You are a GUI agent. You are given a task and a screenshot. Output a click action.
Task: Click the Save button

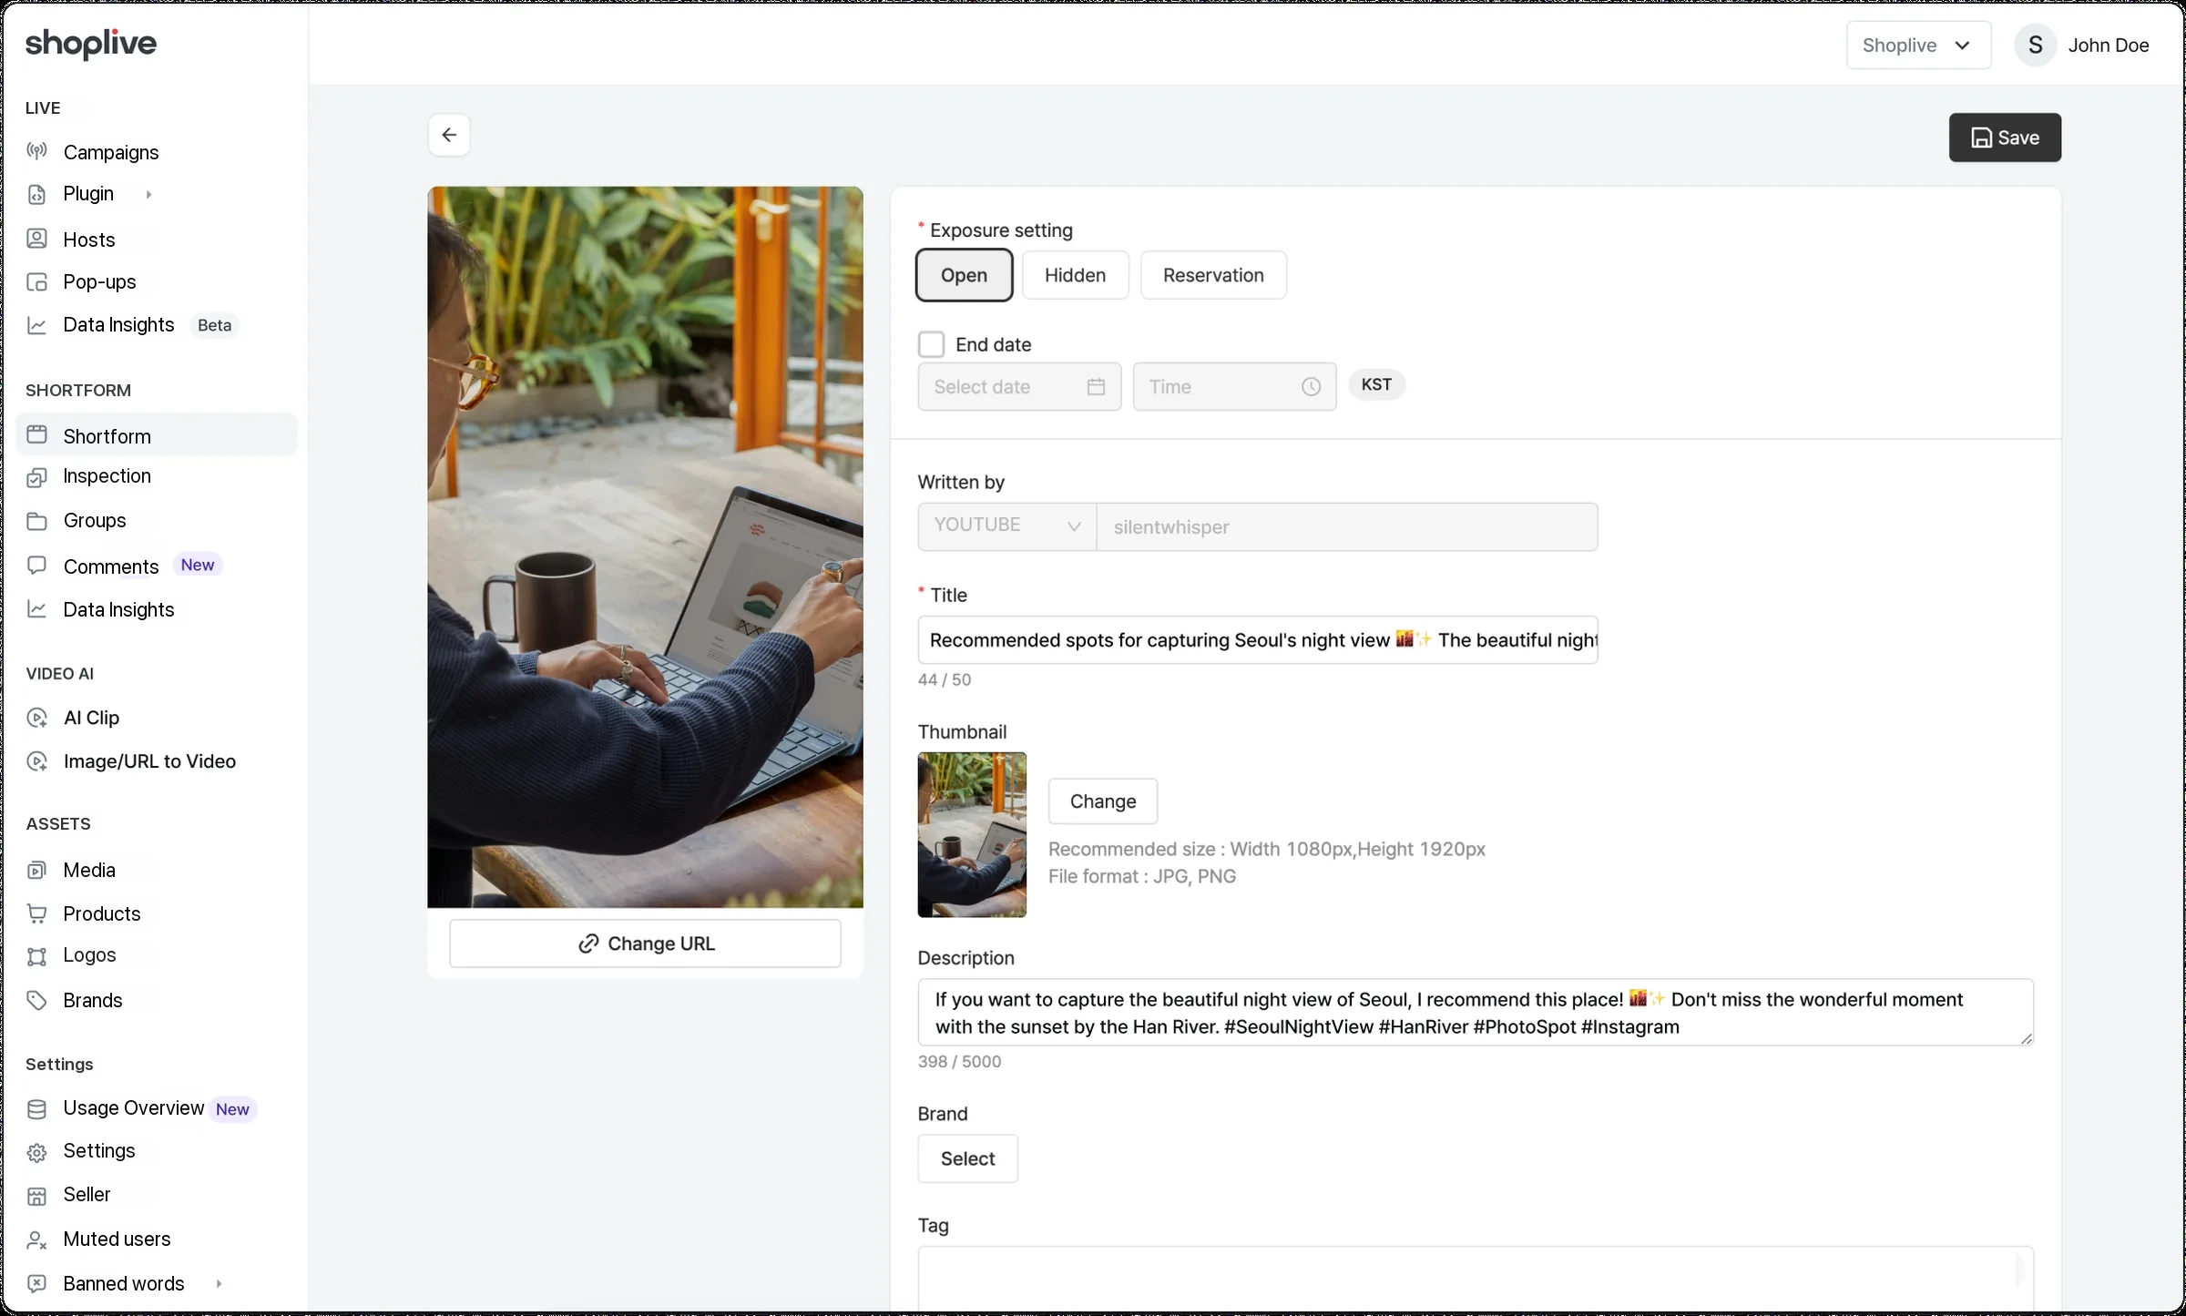pyautogui.click(x=2005, y=138)
